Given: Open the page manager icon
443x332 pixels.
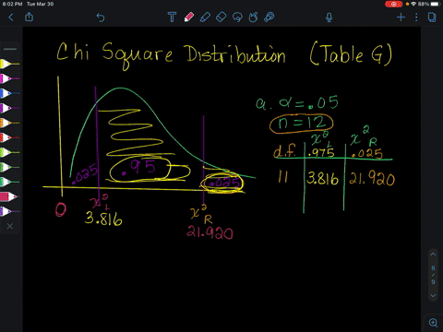Looking at the screenshot, I should click(x=432, y=18).
